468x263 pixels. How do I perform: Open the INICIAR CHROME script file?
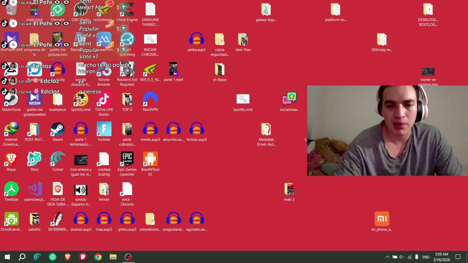click(x=150, y=45)
